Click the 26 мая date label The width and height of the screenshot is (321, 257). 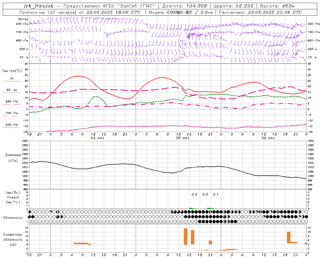[268, 138]
